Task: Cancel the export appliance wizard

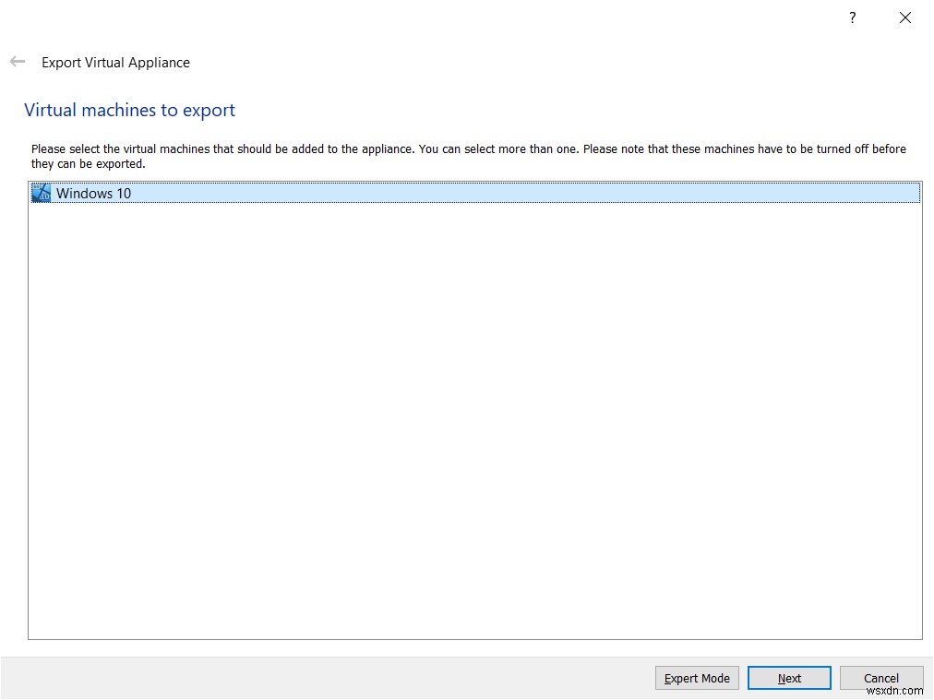Action: click(880, 678)
